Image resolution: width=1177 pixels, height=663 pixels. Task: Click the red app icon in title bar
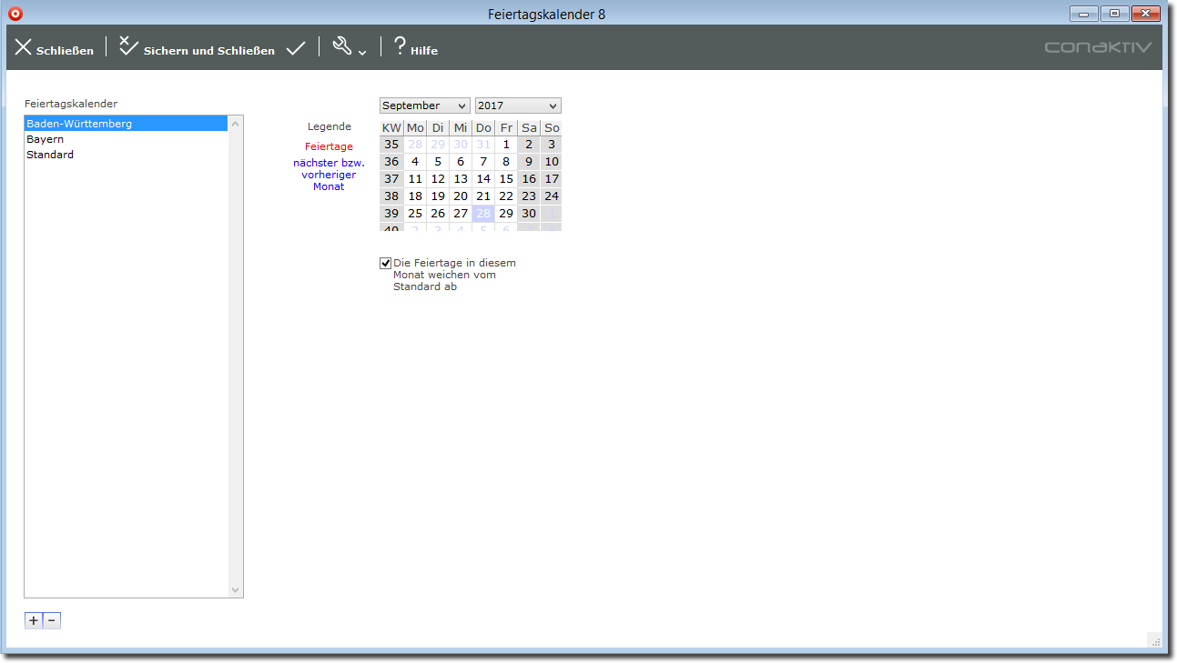tap(15, 14)
